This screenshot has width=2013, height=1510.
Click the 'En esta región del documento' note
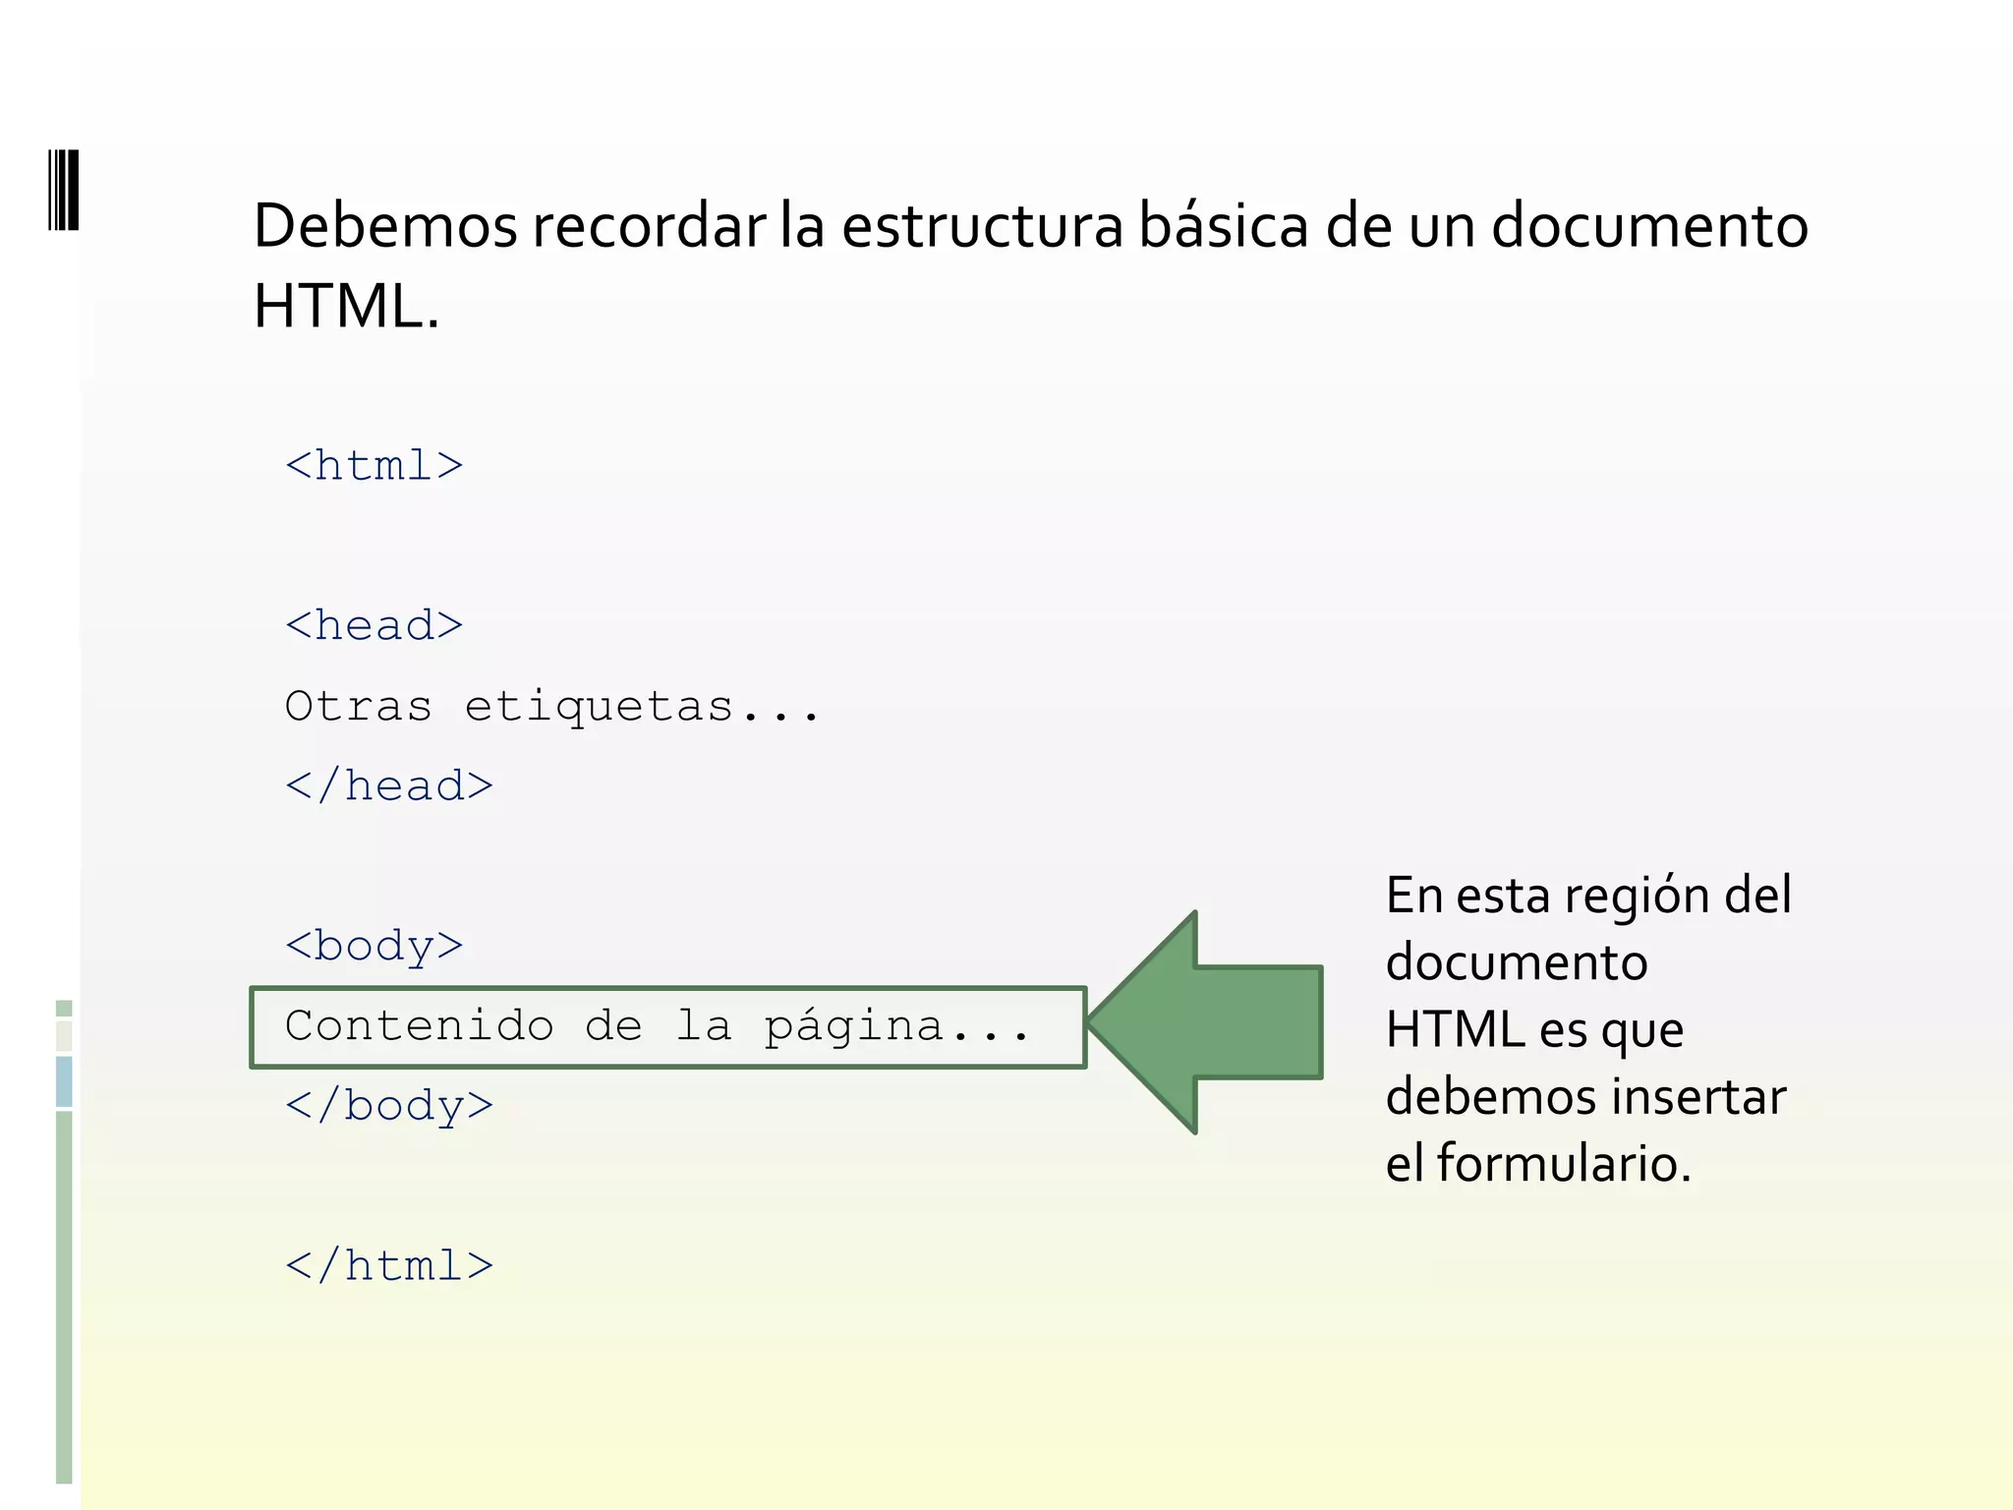1588,1028
